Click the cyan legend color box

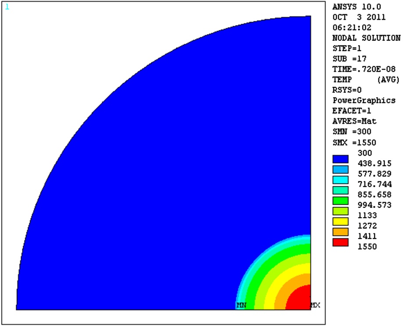pyautogui.click(x=340, y=180)
